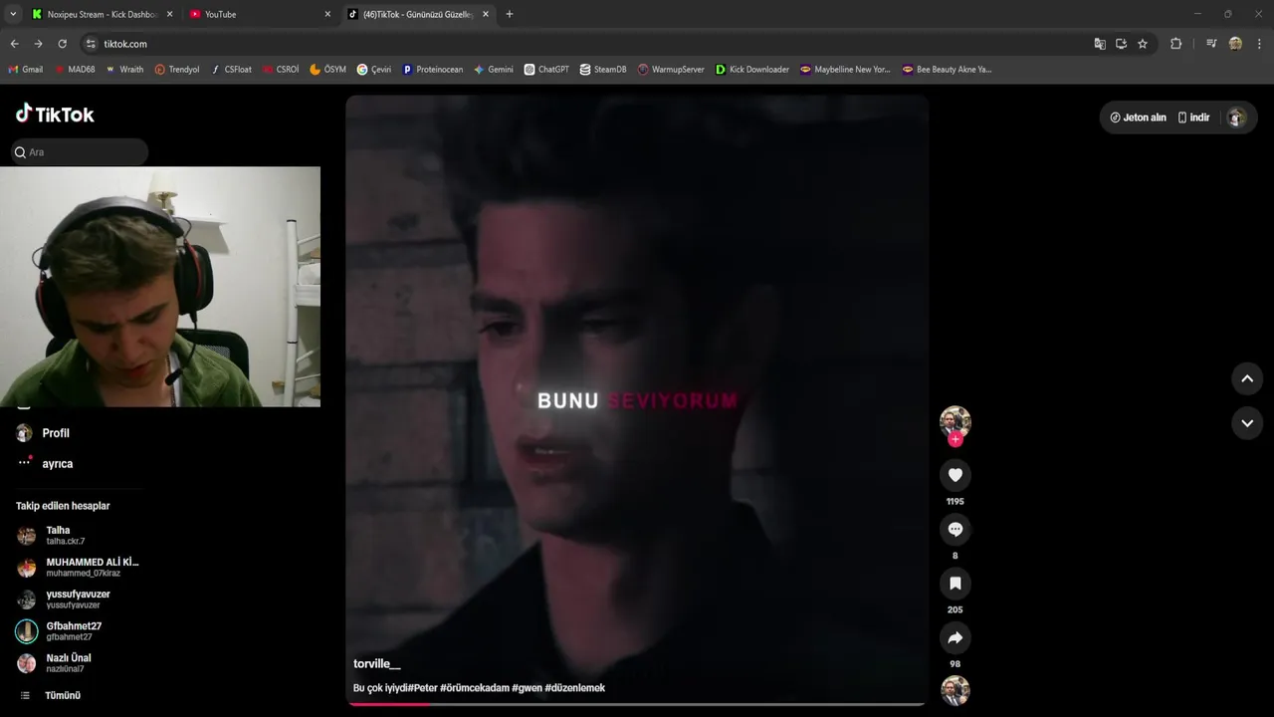Viewport: 1274px width, 717px height.
Task: Go to next video with down chevron
Action: (1247, 423)
